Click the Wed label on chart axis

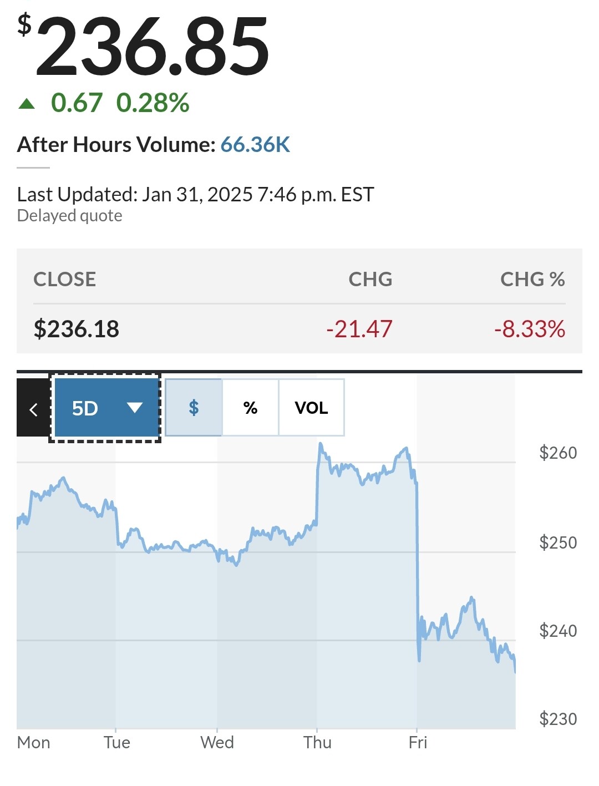pyautogui.click(x=217, y=742)
